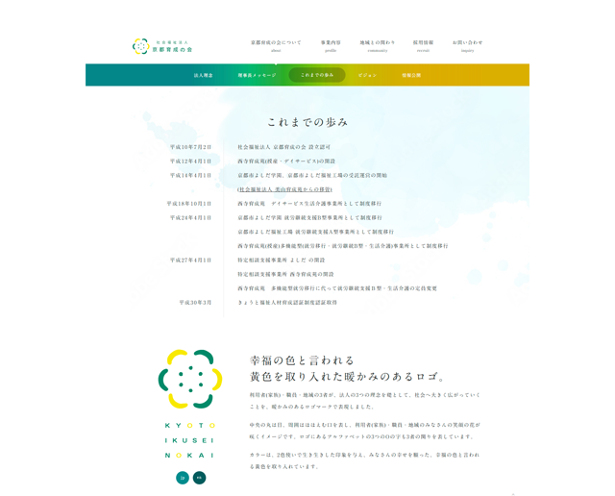Click the Kyoto Ikuseinokai header logo
The width and height of the screenshot is (615, 496).
163,45
